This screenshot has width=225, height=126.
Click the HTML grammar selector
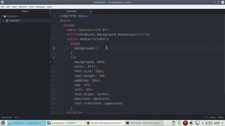click(x=221, y=118)
